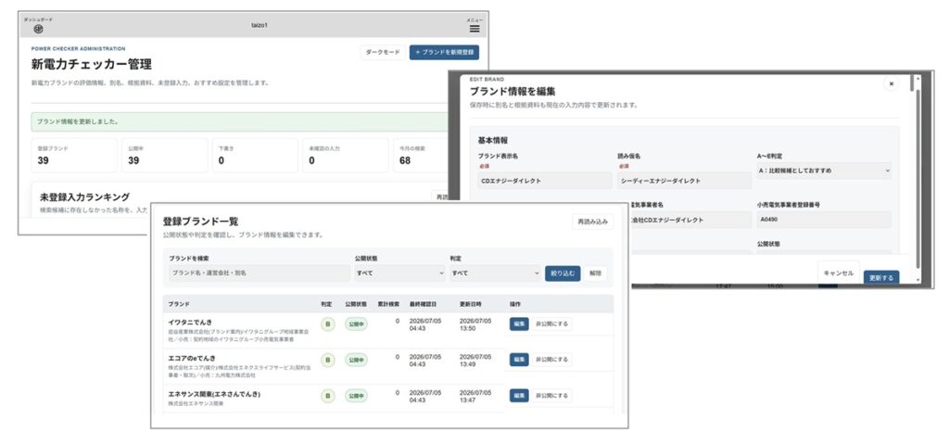Toggle ダークモード in the dashboard
This screenshot has height=431, width=949.
tap(383, 53)
